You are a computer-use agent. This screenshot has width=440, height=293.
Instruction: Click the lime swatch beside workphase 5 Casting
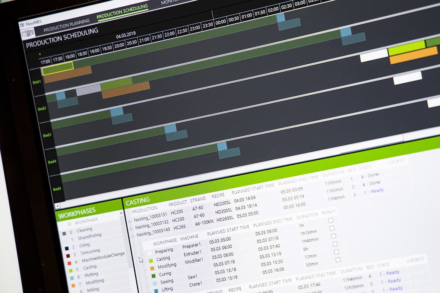click(x=71, y=271)
